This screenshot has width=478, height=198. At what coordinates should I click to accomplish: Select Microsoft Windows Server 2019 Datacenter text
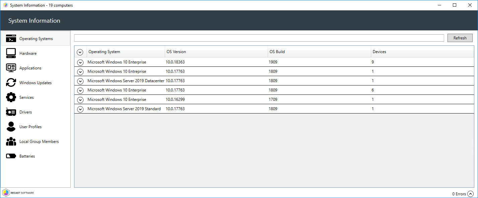tap(126, 81)
